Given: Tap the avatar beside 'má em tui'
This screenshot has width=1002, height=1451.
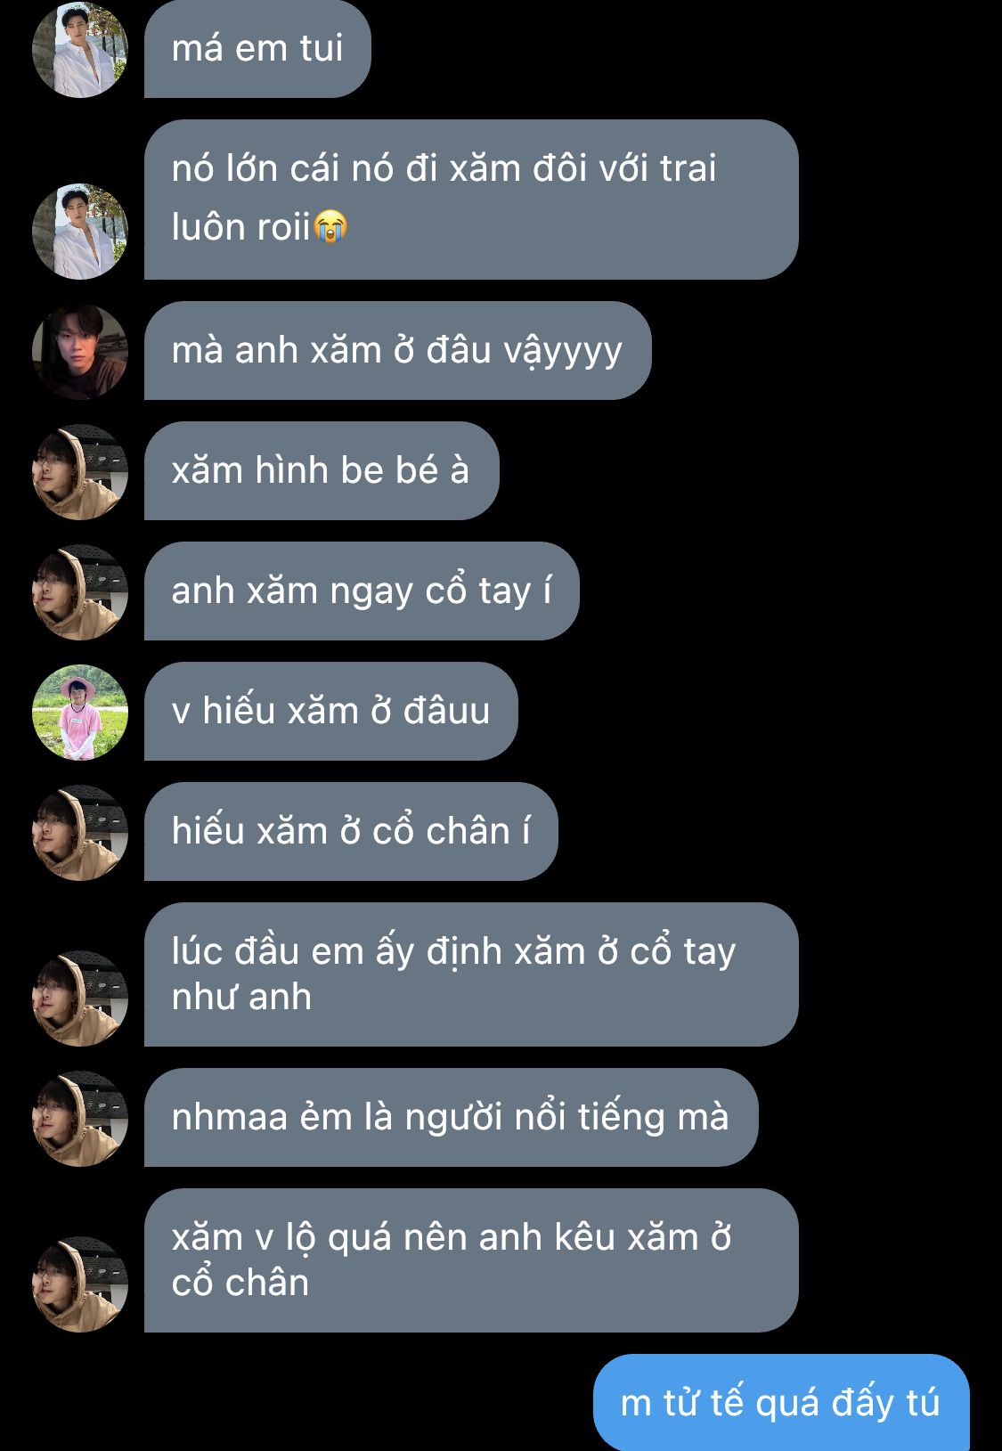Looking at the screenshot, I should tap(80, 50).
